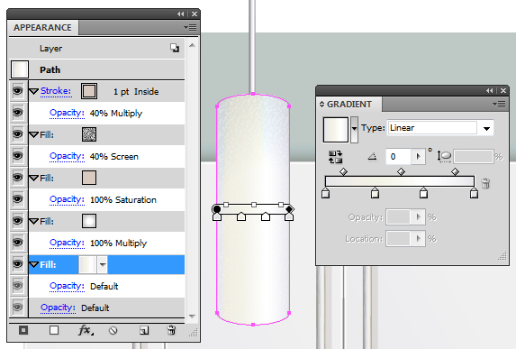This screenshot has width=516, height=349.
Task: Close the Appearance panel
Action: [195, 14]
